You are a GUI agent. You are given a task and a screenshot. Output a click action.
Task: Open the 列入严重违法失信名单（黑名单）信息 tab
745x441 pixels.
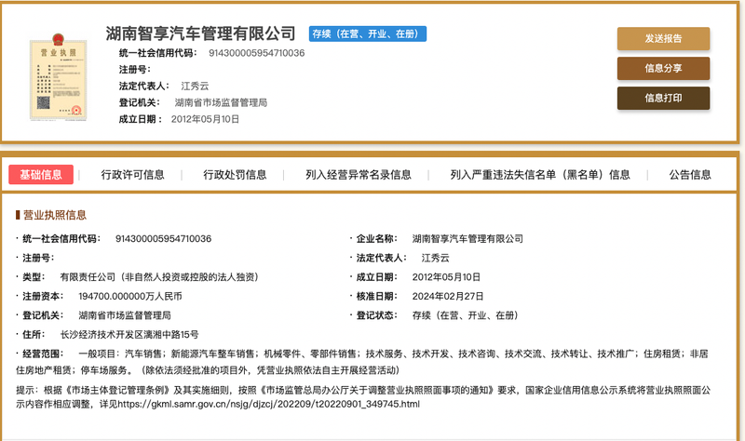point(540,174)
